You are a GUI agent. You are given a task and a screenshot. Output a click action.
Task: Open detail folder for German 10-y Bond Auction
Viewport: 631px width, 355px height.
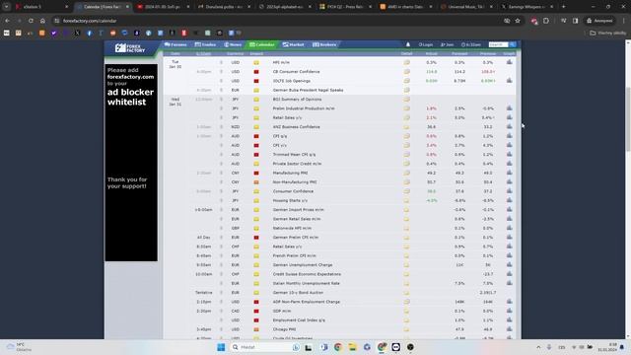coord(406,293)
